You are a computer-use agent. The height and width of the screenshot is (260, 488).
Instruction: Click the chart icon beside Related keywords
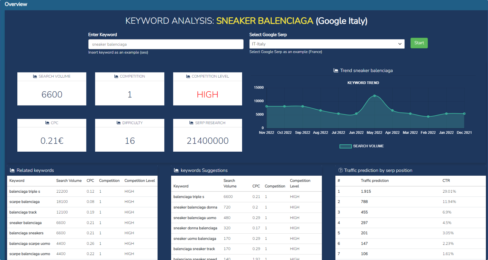tap(12, 170)
